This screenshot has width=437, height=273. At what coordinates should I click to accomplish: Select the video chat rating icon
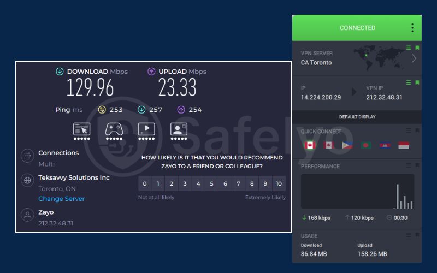coord(179,131)
